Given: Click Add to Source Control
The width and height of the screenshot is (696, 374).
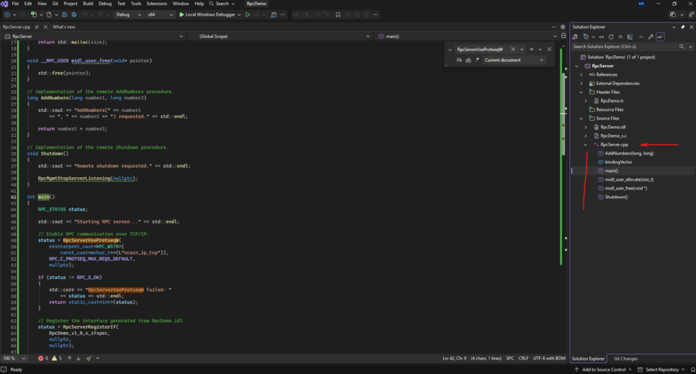Looking at the screenshot, I should click(603, 369).
